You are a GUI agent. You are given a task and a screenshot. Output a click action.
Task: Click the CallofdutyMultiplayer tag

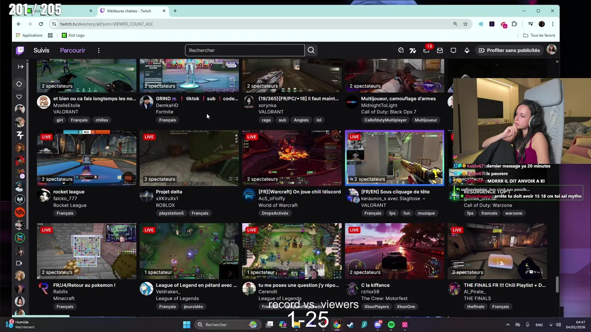[x=386, y=120]
